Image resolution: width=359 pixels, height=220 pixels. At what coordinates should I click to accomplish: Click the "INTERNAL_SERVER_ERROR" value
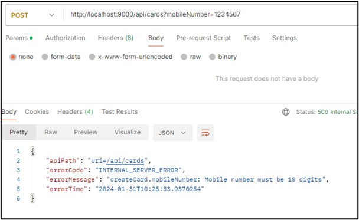pyautogui.click(x=138, y=170)
